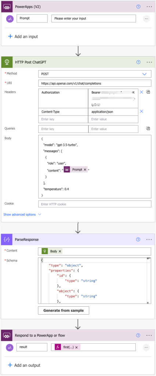Open help for ParseResponse action
Image resolution: width=156 pixels, height=376 pixels.
138,239
